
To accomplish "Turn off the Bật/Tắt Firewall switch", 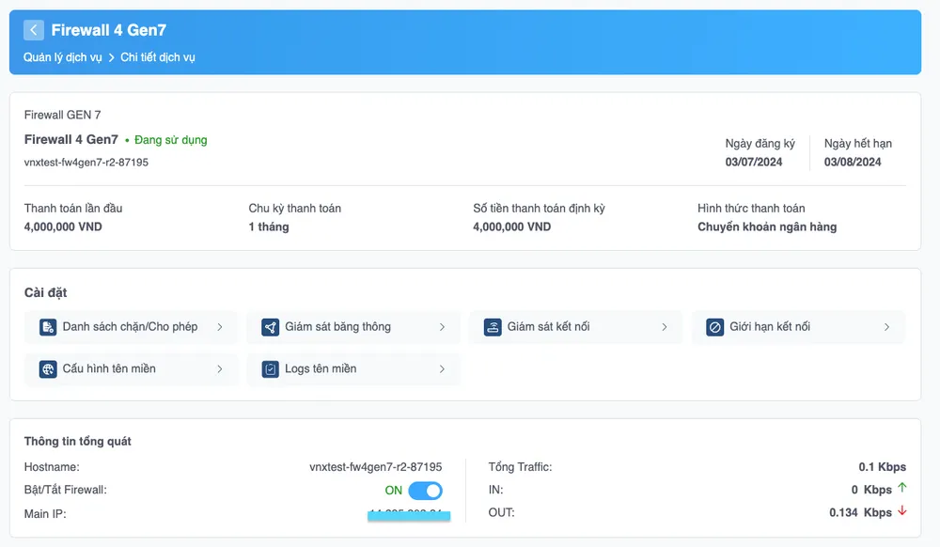I will [425, 491].
